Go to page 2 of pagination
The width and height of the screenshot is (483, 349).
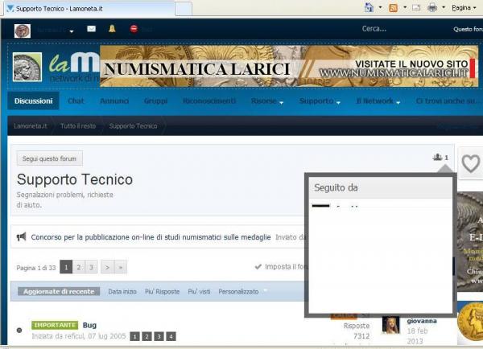pyautogui.click(x=79, y=267)
